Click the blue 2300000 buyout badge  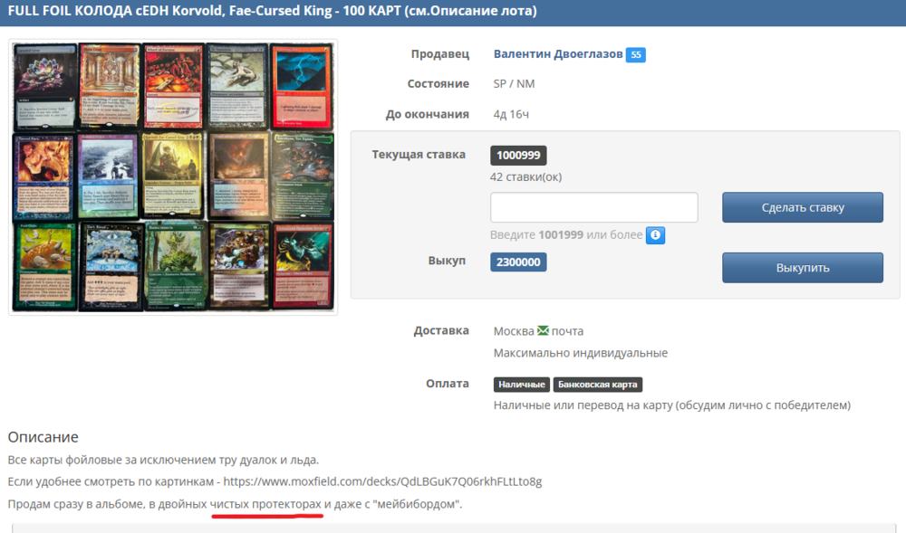[518, 262]
